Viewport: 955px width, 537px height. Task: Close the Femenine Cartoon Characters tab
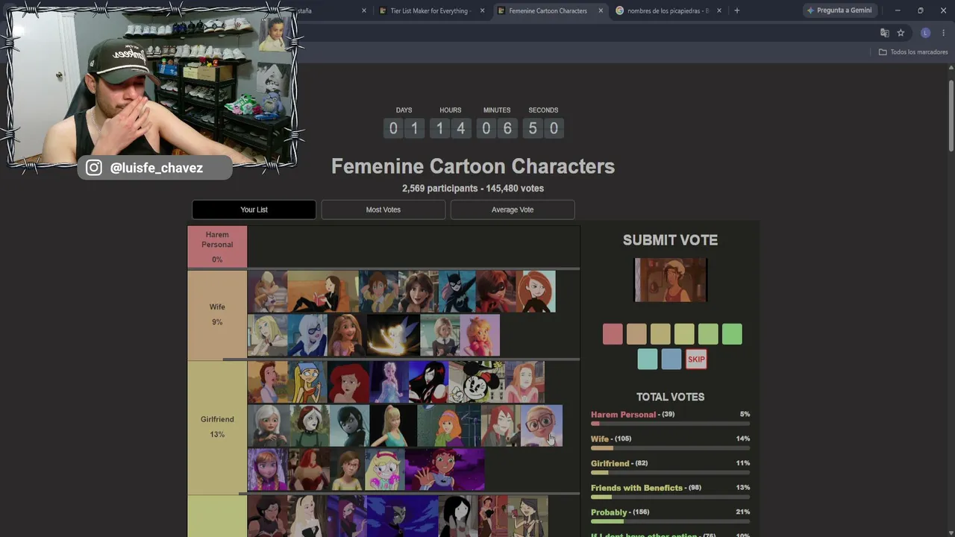click(601, 10)
